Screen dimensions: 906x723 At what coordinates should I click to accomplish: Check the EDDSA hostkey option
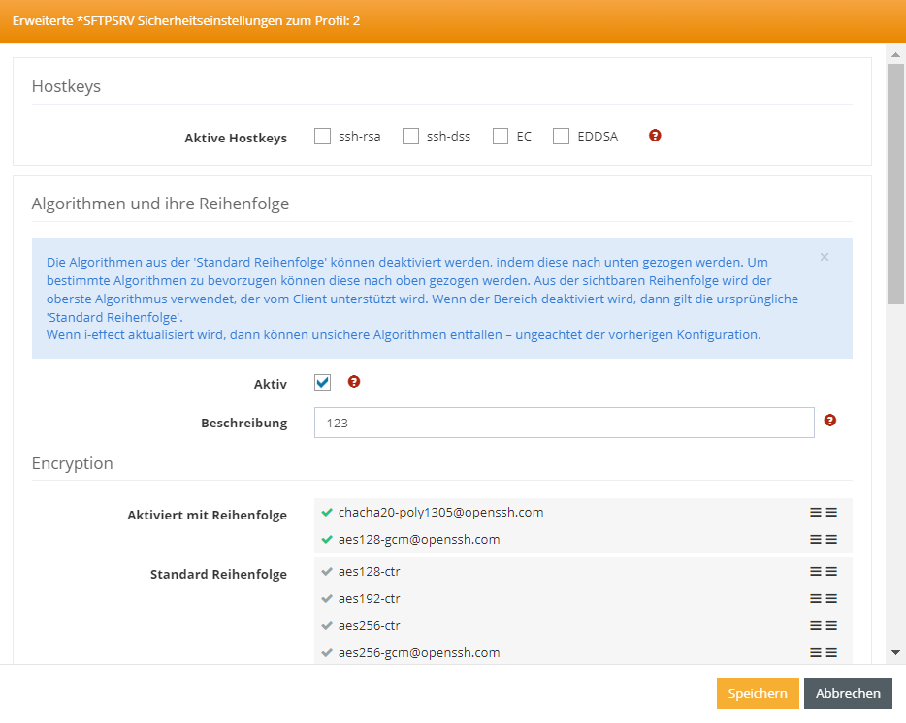point(561,137)
